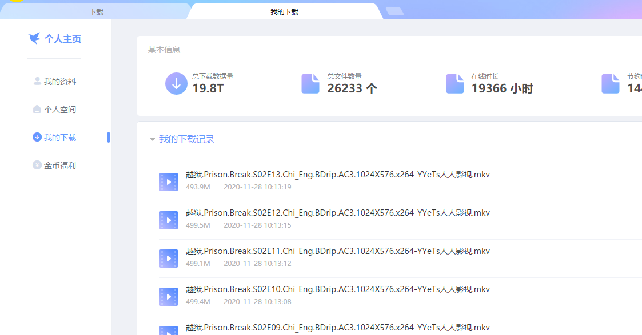Click the 总文件数量 file icon
The image size is (642, 335).
click(310, 83)
